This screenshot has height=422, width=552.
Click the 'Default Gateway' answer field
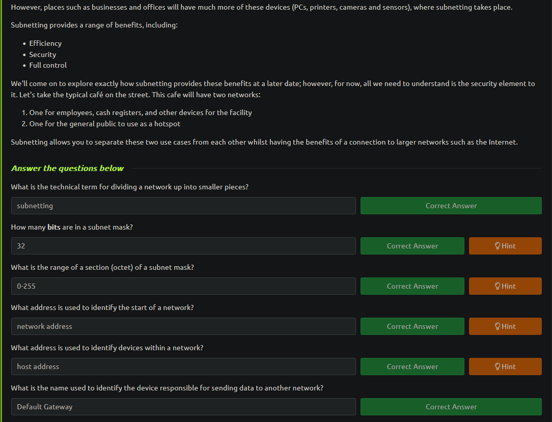click(x=183, y=407)
